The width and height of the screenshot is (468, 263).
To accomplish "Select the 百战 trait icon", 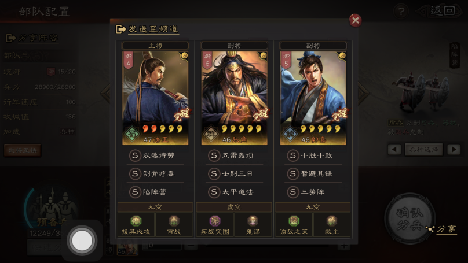I will pos(174,221).
